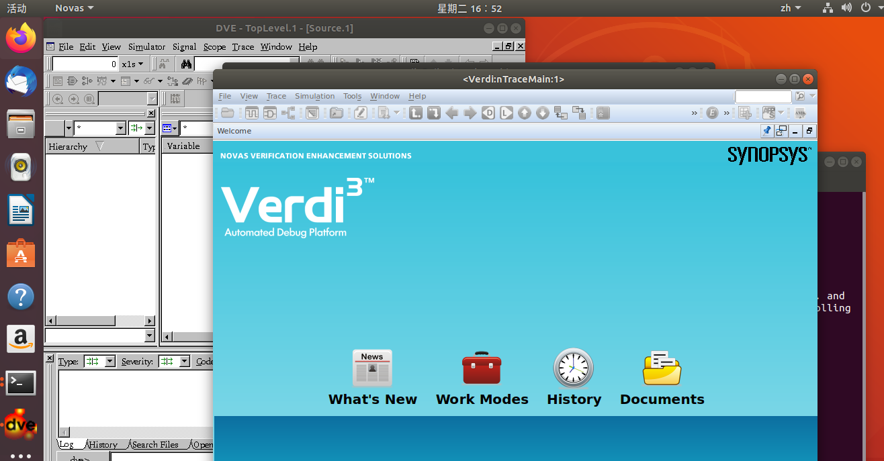Screen dimensions: 884x461
Task: Open Work Modes toolbox icon
Action: (x=482, y=368)
